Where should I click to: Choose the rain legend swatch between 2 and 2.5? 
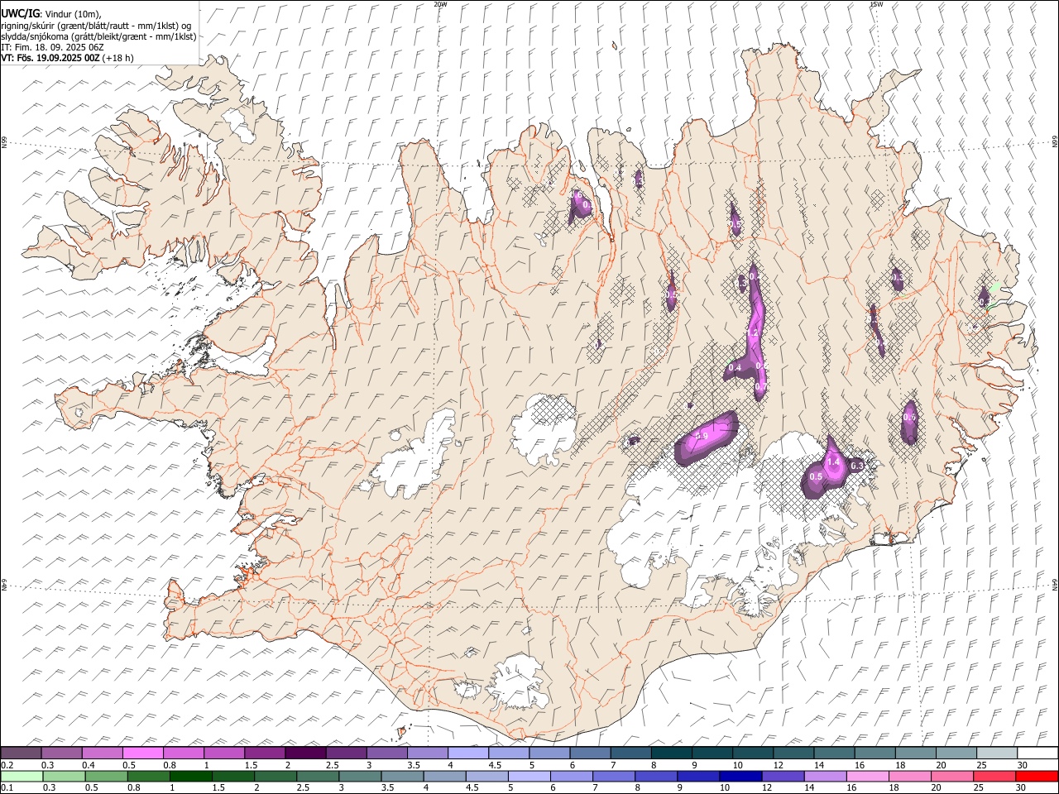click(x=276, y=776)
